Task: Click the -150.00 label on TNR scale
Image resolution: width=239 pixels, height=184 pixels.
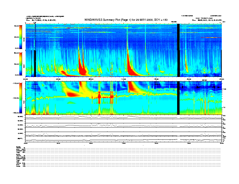Action: click(x=16, y=113)
